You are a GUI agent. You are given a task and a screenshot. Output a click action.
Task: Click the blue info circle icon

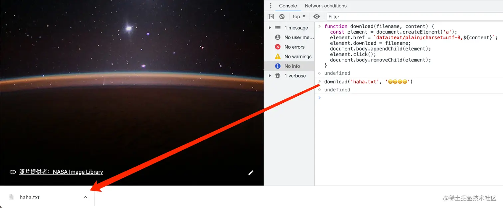coord(278,66)
